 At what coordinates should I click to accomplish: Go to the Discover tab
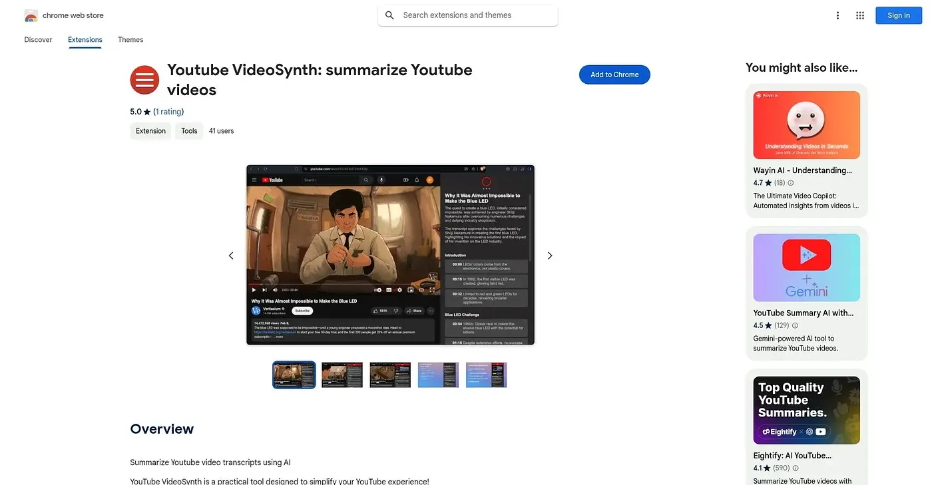(x=38, y=40)
